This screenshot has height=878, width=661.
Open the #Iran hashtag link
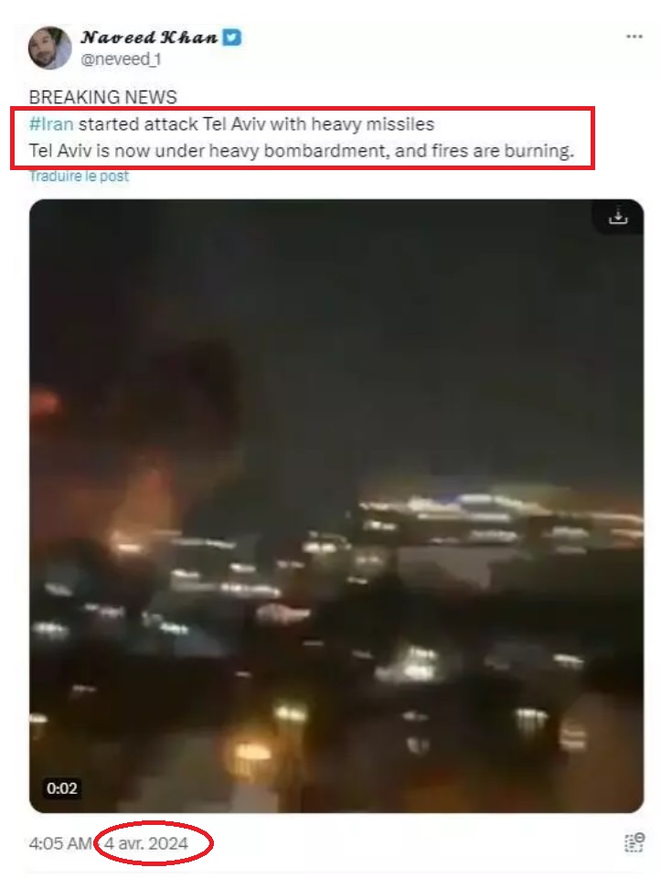point(51,123)
